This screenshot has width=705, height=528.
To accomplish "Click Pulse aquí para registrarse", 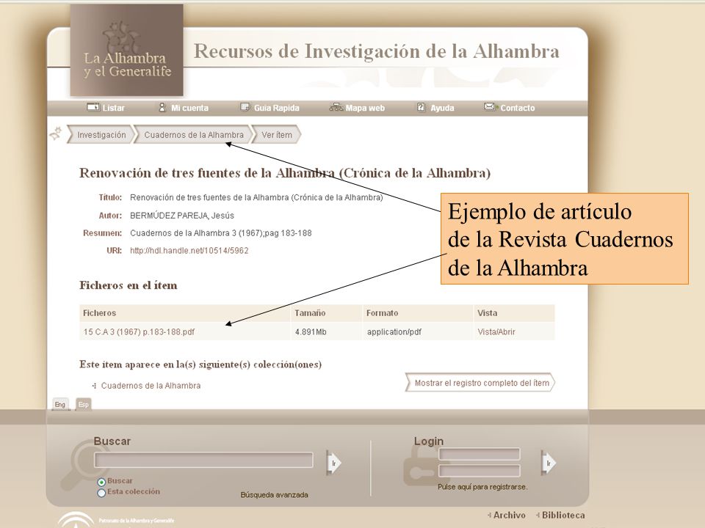I will click(482, 487).
